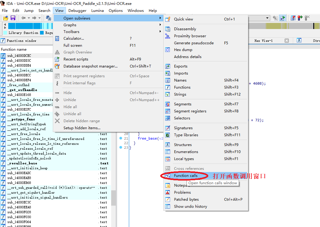Open the Patched bytes subview
Viewport: 320px width, 227px height.
tap(206, 200)
